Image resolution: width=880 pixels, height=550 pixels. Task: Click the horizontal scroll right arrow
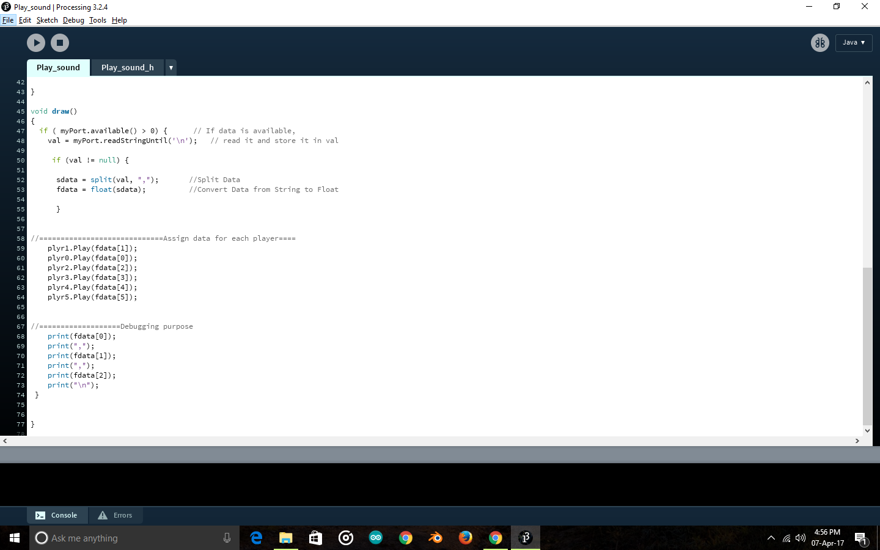pos(857,441)
